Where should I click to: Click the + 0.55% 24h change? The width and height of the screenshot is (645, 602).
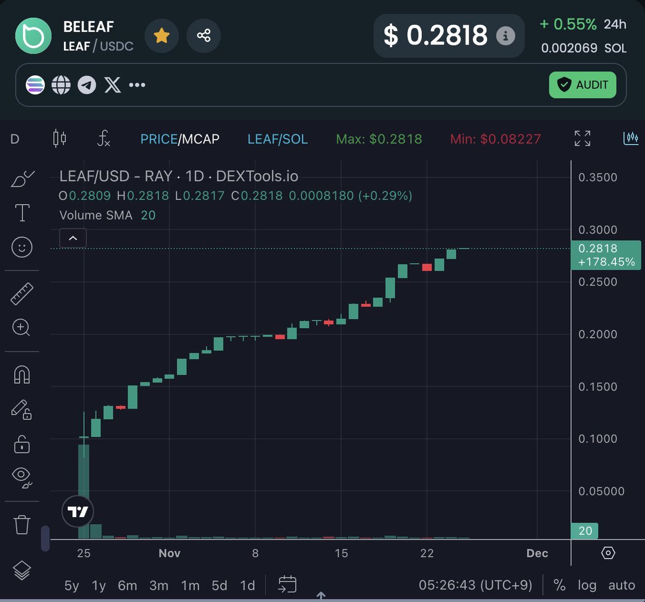click(568, 24)
